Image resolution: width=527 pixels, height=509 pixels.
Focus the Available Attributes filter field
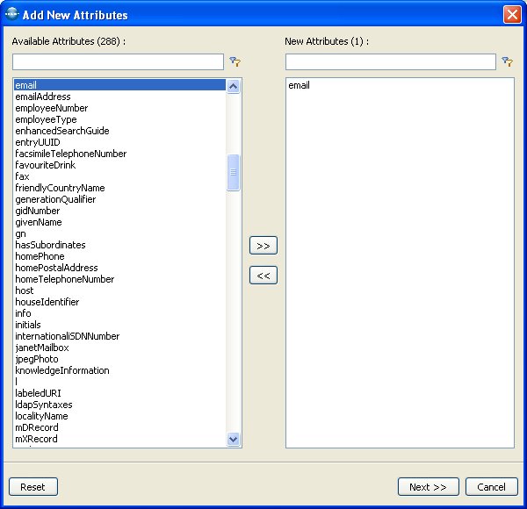coord(118,62)
